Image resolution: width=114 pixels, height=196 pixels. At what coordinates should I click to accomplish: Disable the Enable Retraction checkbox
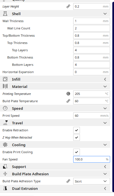(x=77, y=130)
